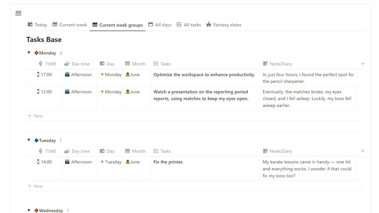Click the Month column header icon in Monday
This screenshot has height=213, width=379.
coord(127,64)
